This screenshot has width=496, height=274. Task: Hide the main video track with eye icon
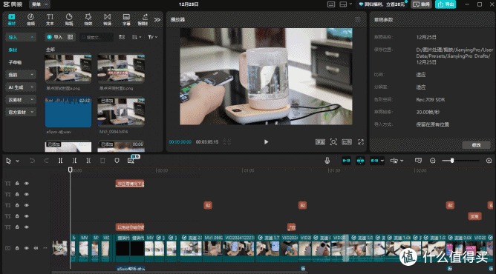pos(27,248)
